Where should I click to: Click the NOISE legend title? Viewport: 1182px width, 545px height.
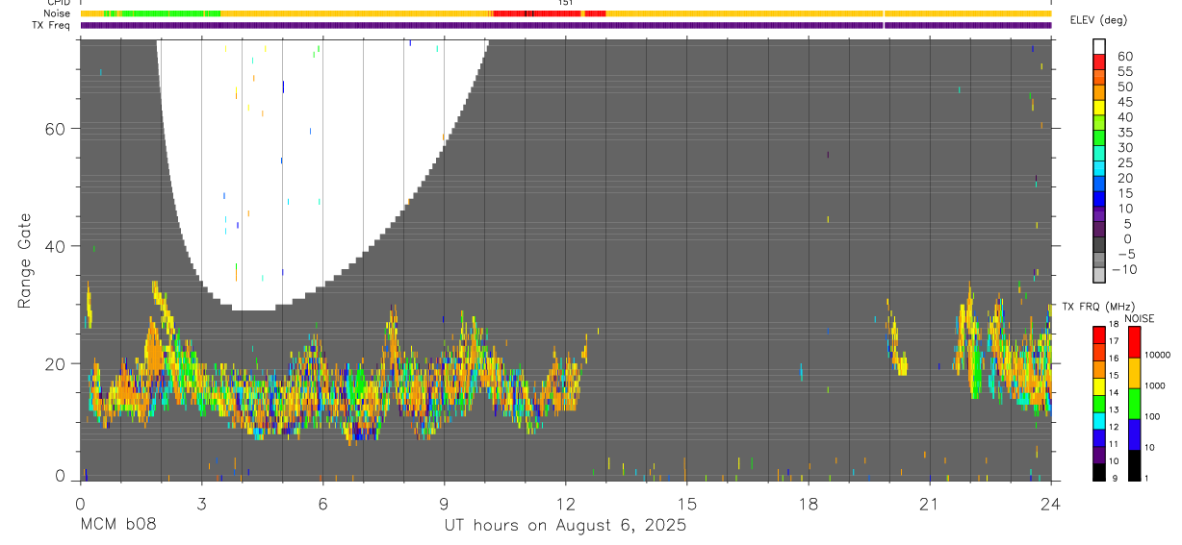click(x=1139, y=319)
